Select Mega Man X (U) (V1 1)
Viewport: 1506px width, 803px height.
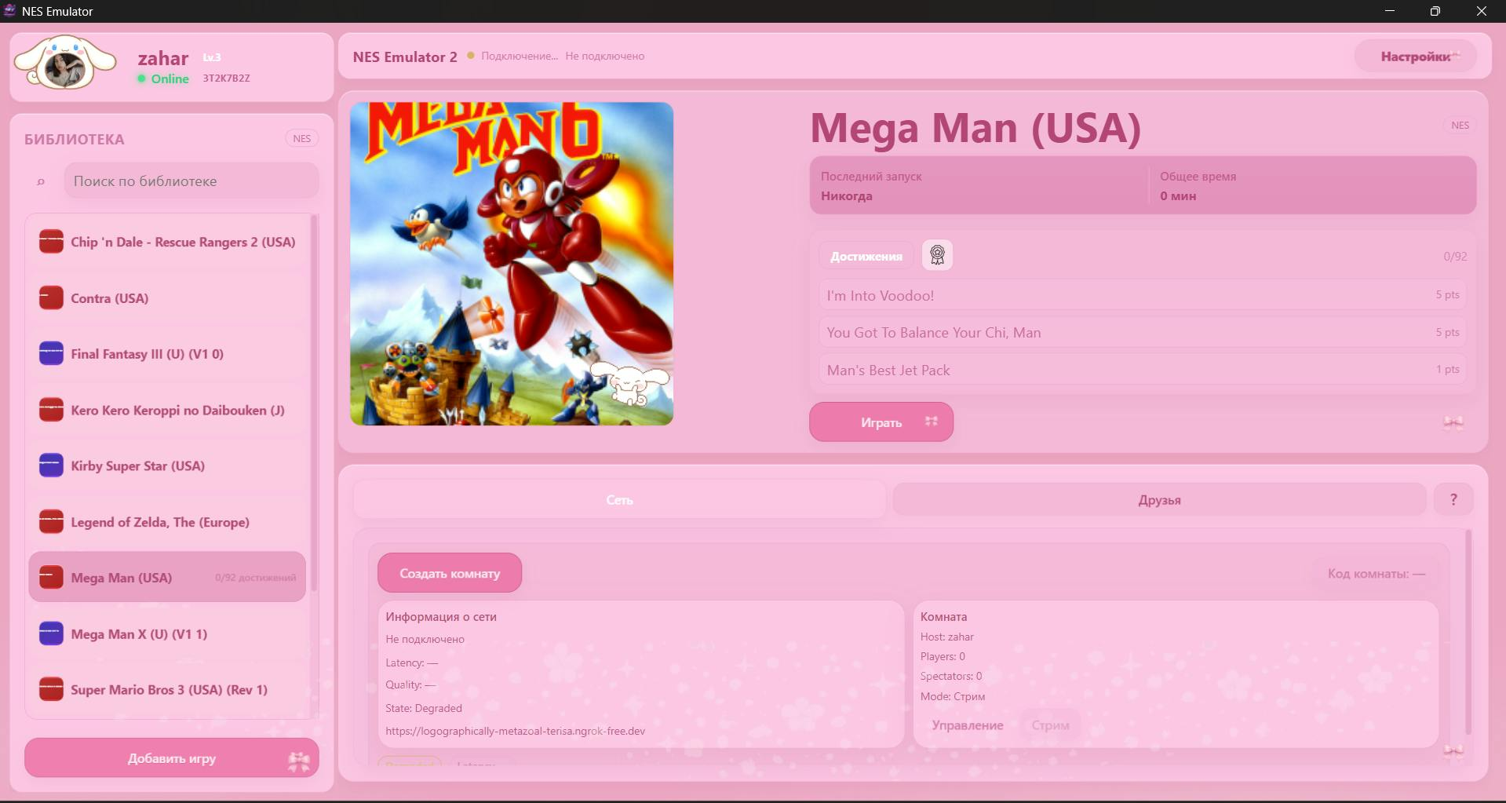[x=167, y=633]
